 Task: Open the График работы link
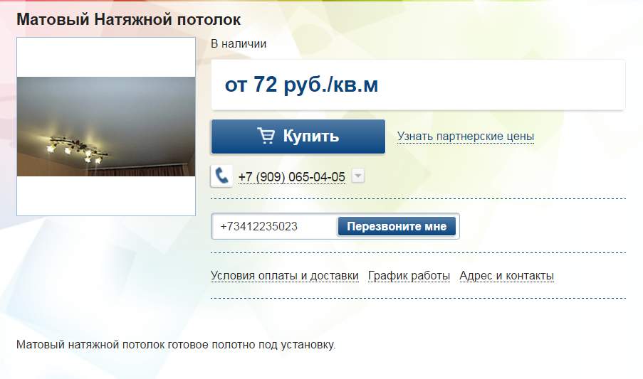409,276
